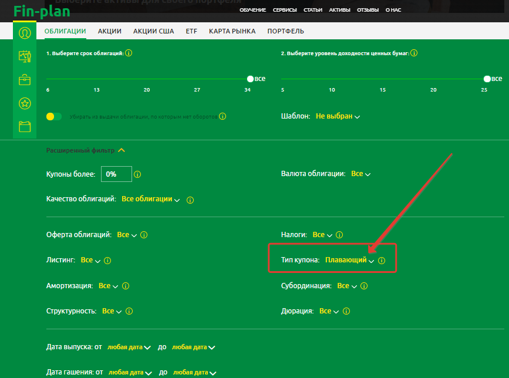Click the Купоны более percent input field
This screenshot has width=509, height=378.
[x=116, y=174]
